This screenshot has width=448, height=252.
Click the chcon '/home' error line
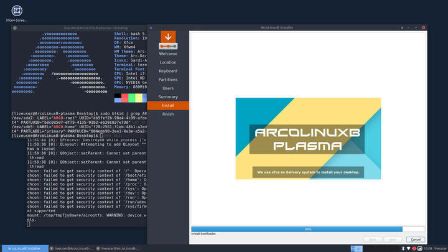(x=87, y=180)
